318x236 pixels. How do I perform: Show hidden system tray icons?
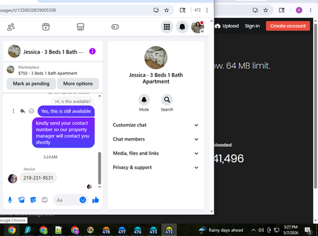[x=253, y=230]
